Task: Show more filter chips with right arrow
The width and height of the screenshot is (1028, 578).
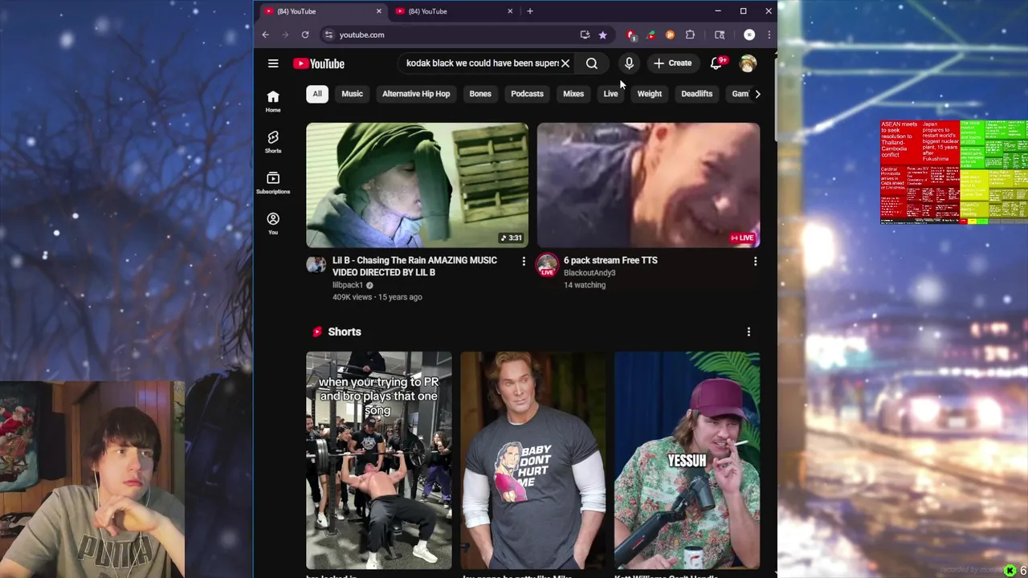Action: point(757,94)
